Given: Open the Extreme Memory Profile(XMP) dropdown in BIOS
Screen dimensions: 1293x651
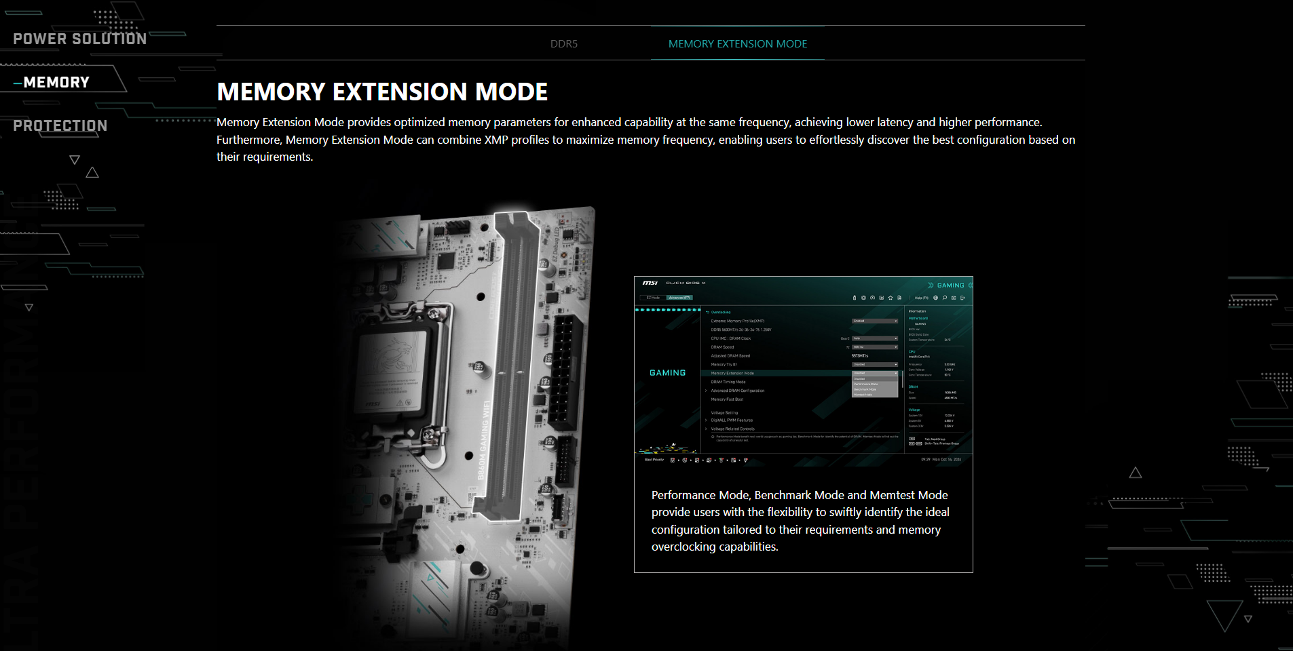Looking at the screenshot, I should pyautogui.click(x=875, y=321).
